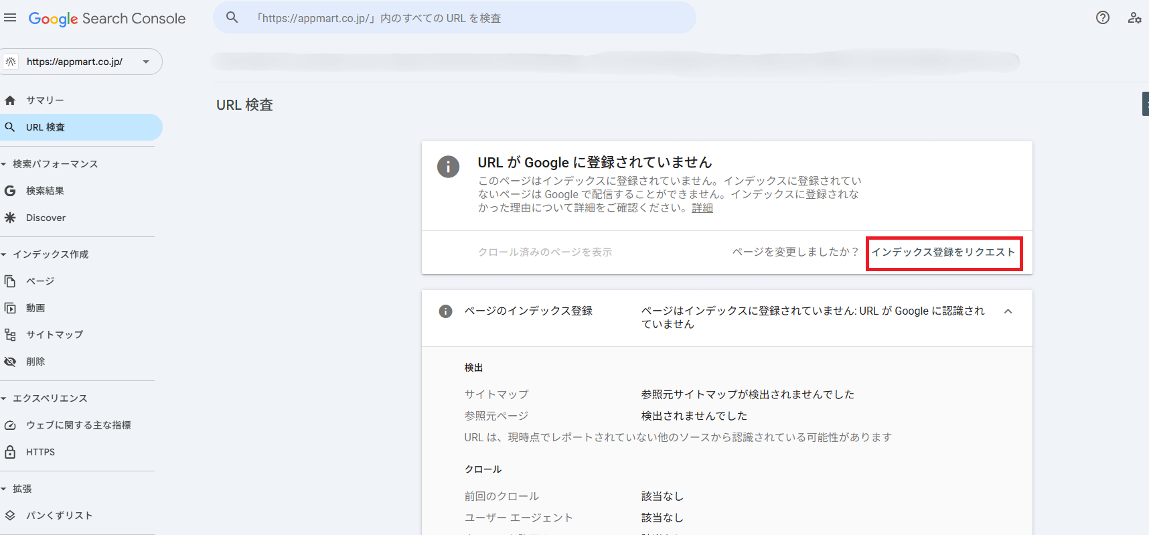Click the ユーザー エージェント label

click(519, 518)
